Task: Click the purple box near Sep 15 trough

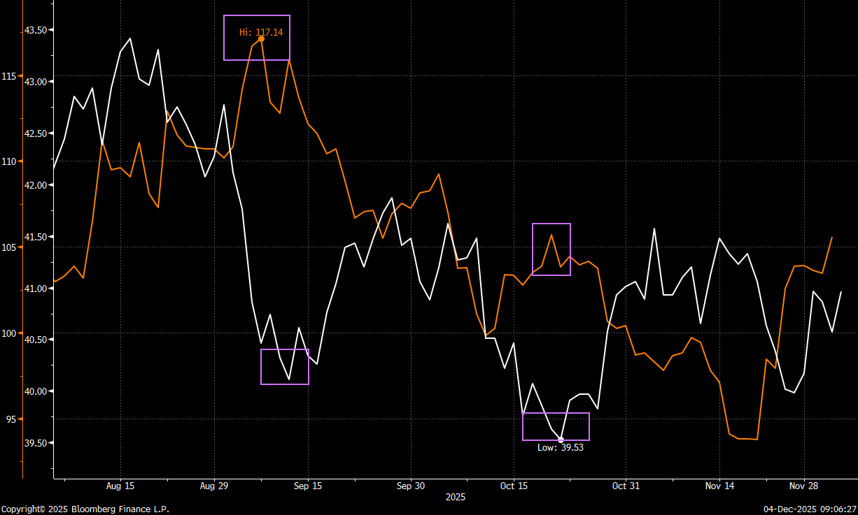Action: tap(285, 367)
